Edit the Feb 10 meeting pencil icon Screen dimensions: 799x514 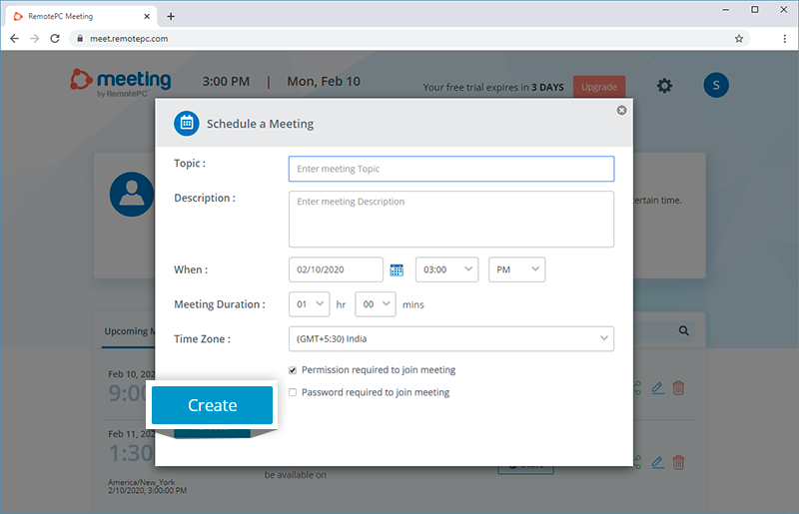(x=658, y=388)
